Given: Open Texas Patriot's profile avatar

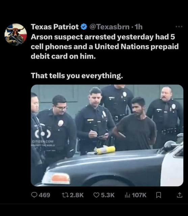Looking at the screenshot, I should tap(16, 34).
